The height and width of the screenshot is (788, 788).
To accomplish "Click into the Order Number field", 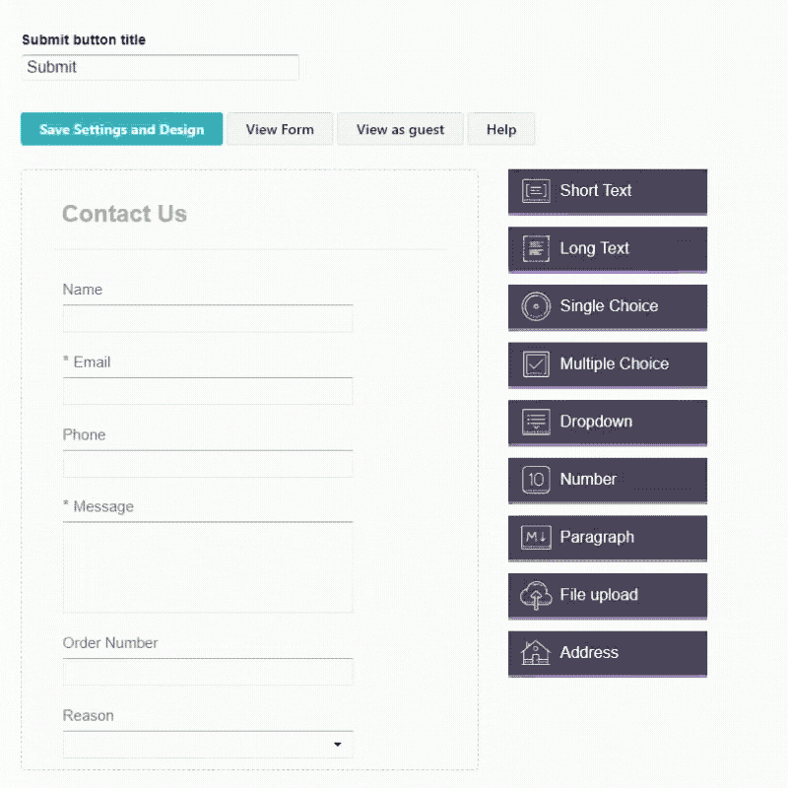I will tap(208, 672).
